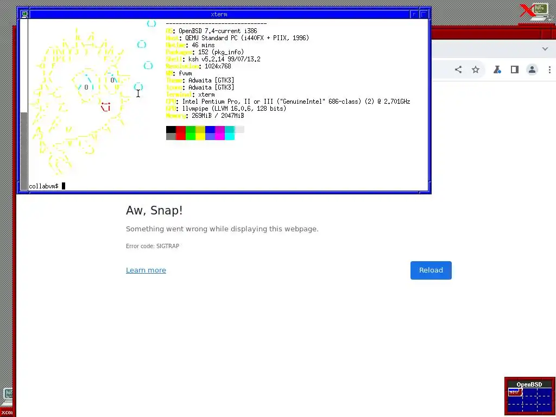Click the X terminal desktop icon at top right
This screenshot has width=556, height=417.
pos(536,12)
